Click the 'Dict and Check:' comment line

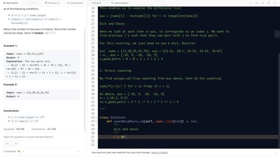pos(113,24)
